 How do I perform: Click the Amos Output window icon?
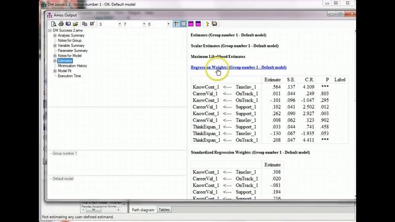pyautogui.click(x=49, y=15)
